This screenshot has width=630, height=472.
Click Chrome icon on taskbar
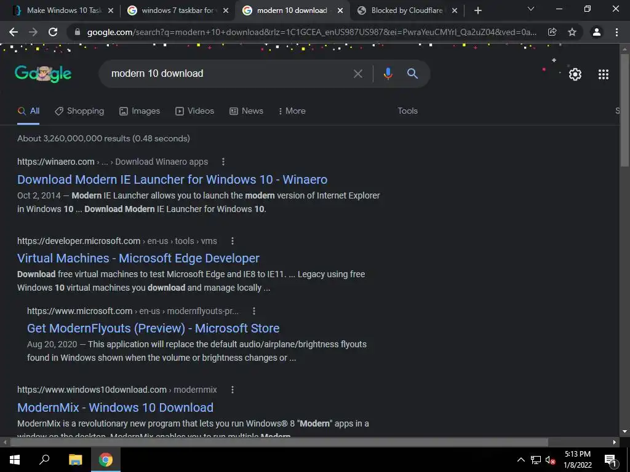click(106, 460)
